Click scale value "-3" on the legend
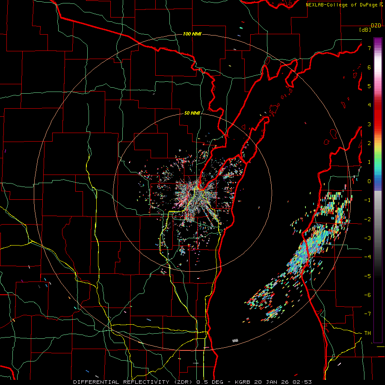Image resolution: width=385 pixels, height=385 pixels. 367,238
